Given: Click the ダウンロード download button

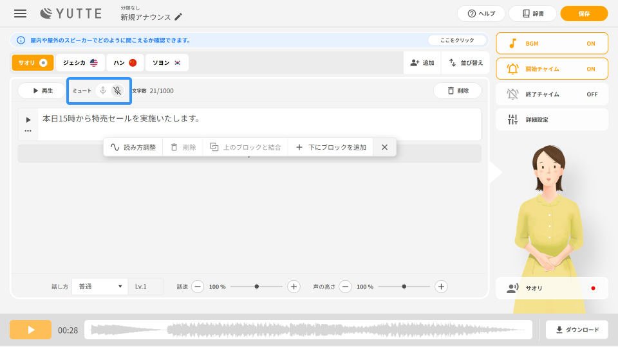Looking at the screenshot, I should coord(577,330).
